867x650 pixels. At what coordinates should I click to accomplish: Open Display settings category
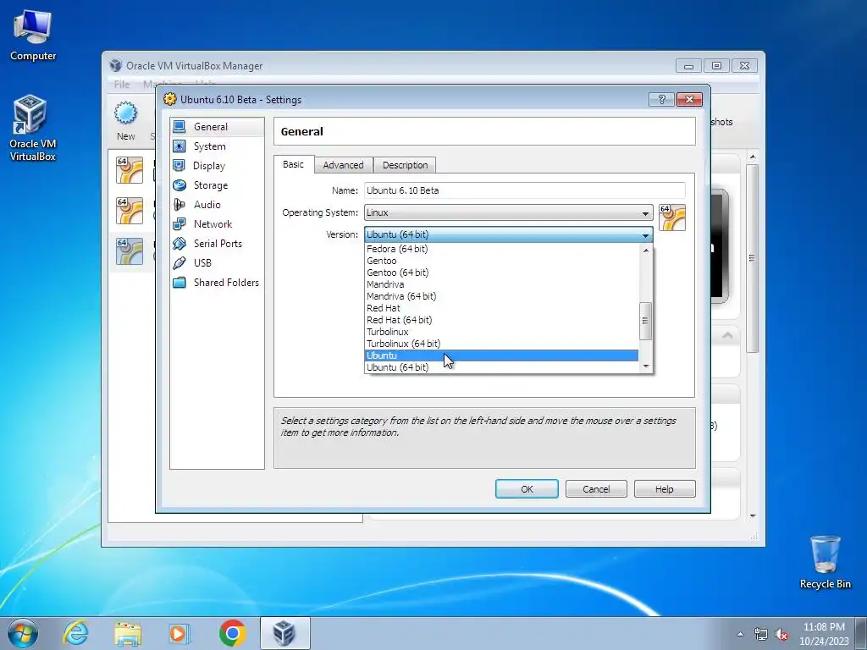tap(217, 165)
